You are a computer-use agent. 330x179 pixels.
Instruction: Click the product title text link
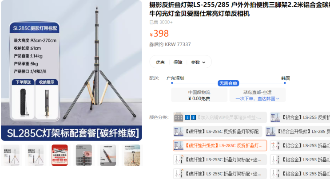pos(240,9)
